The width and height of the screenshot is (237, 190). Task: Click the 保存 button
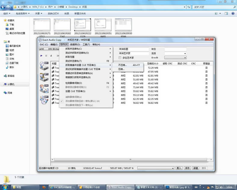[187, 168]
